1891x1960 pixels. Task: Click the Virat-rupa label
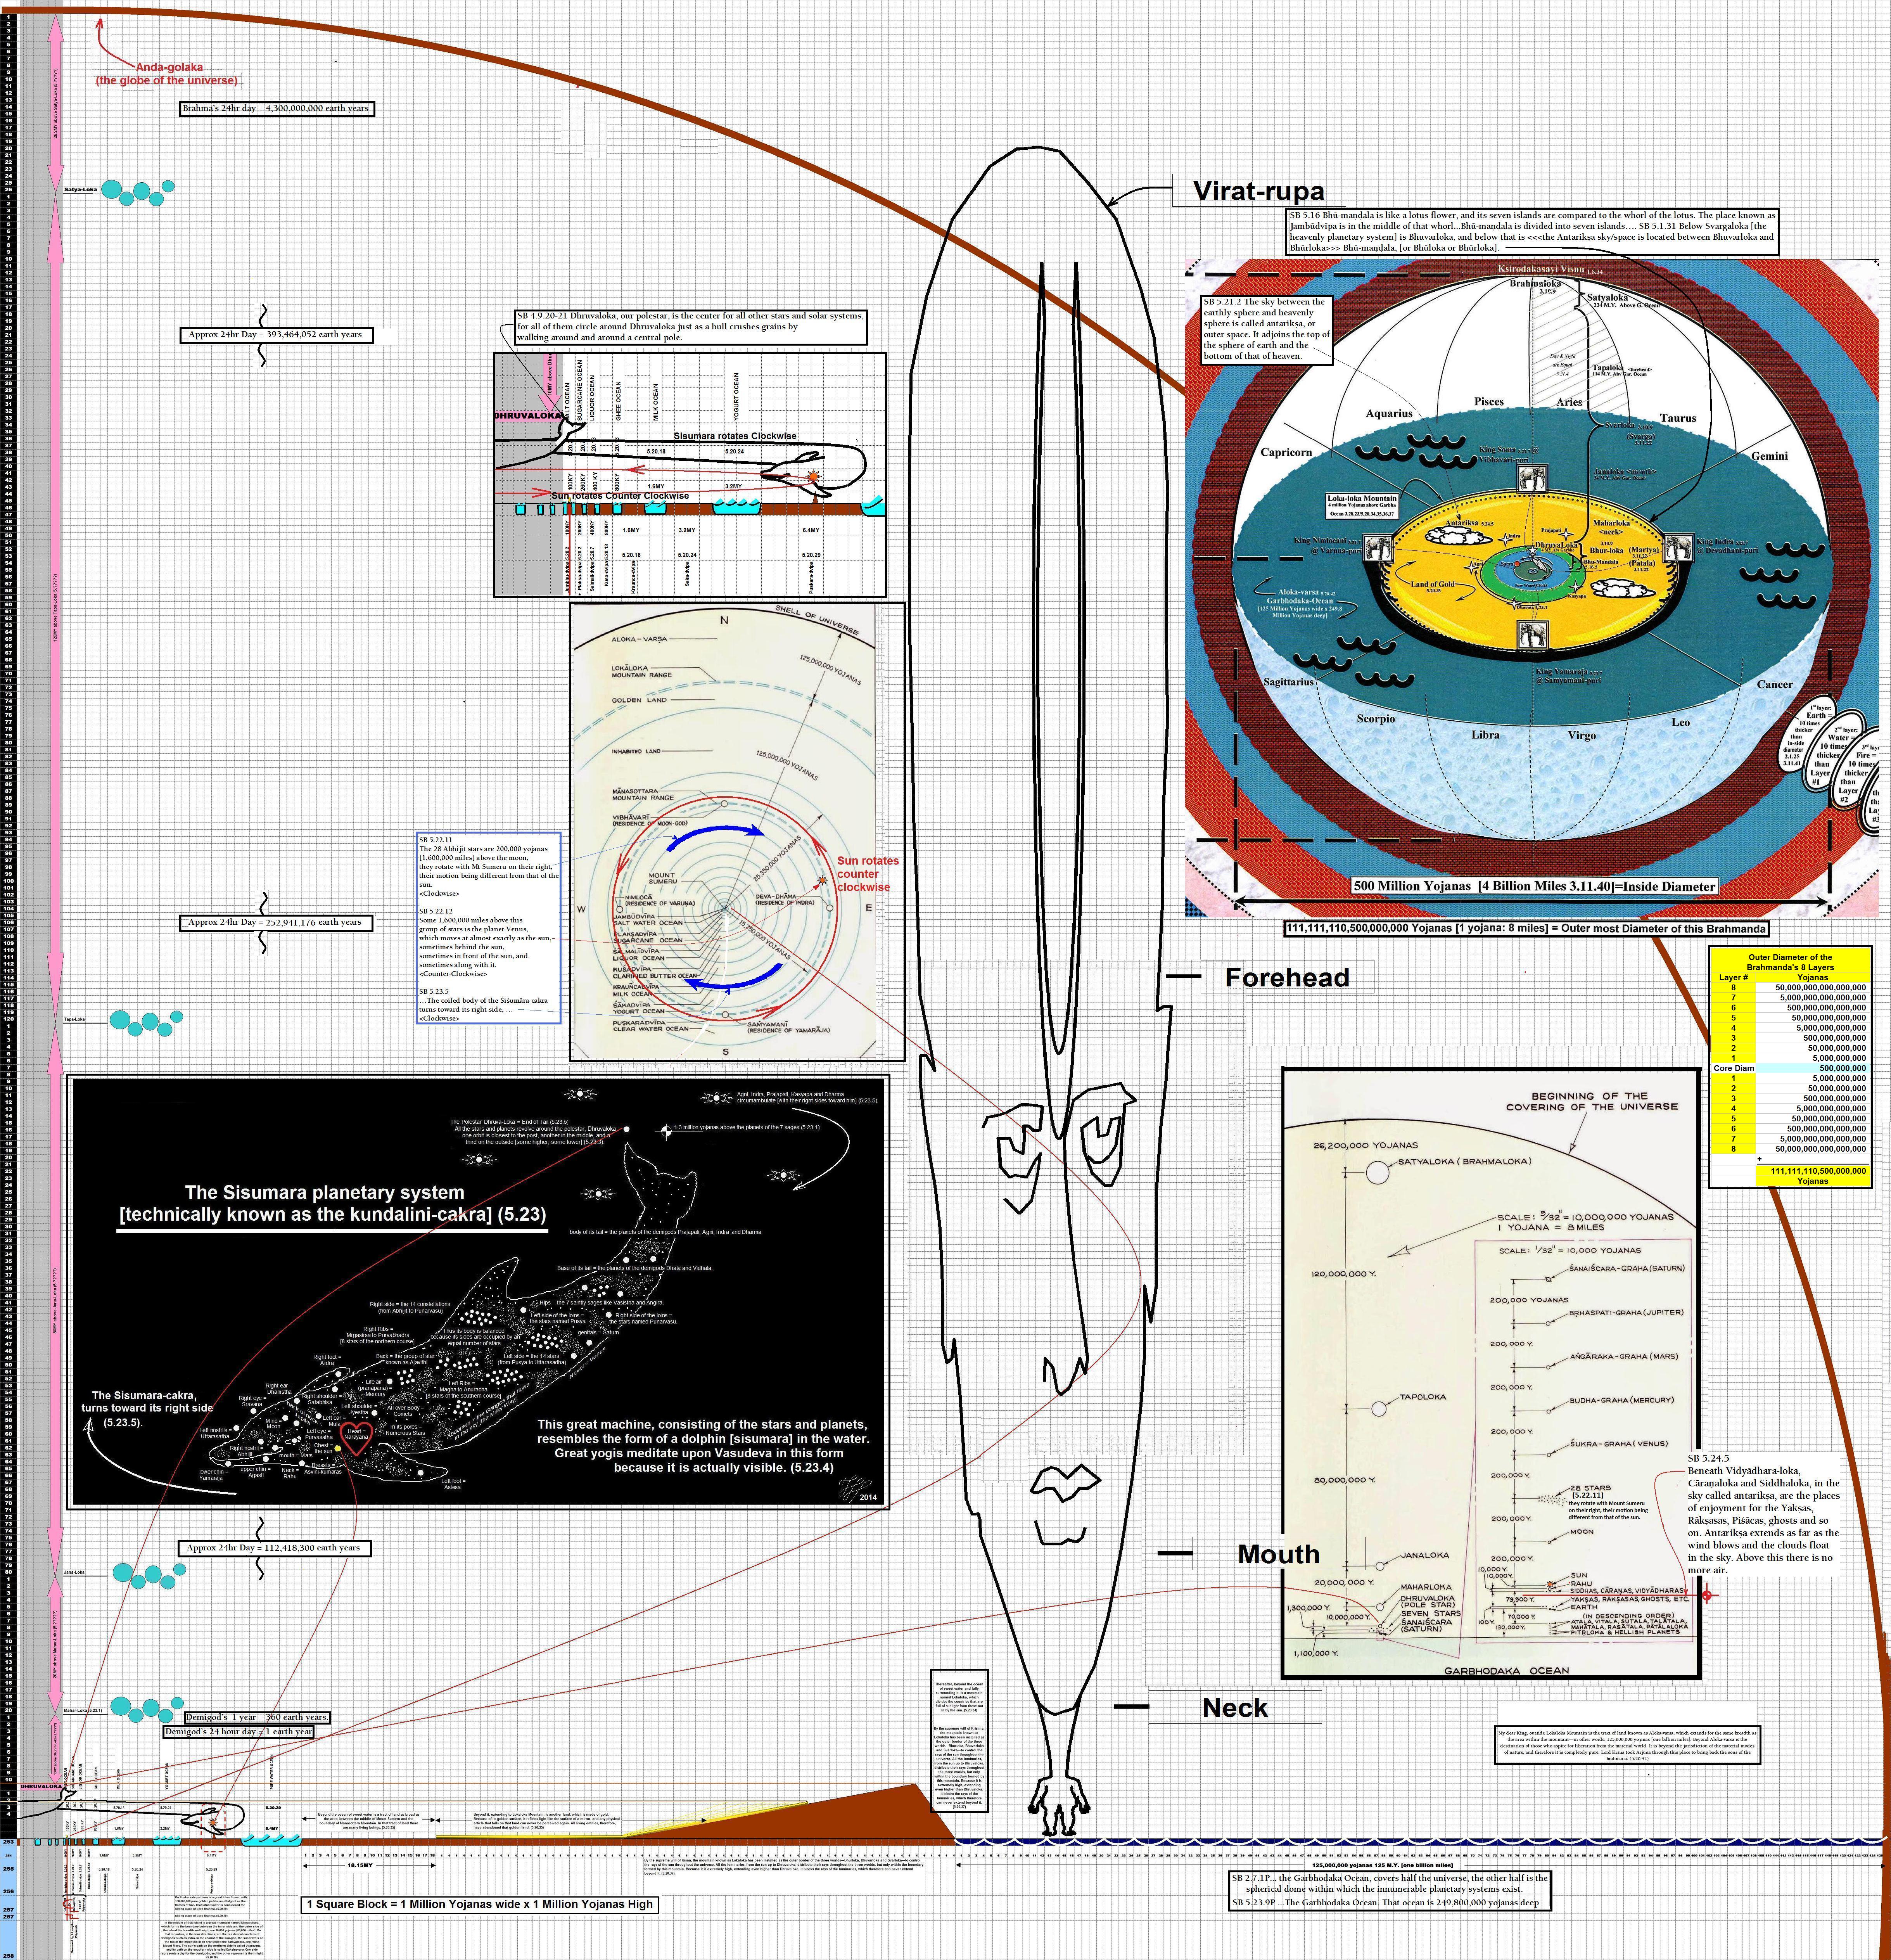1258,190
